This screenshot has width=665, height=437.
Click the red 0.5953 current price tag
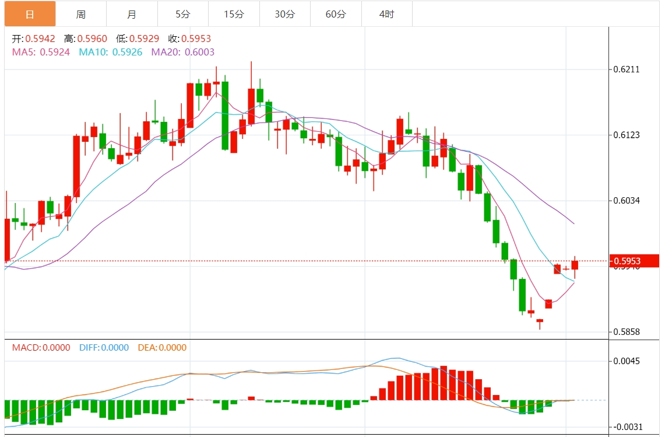click(634, 261)
